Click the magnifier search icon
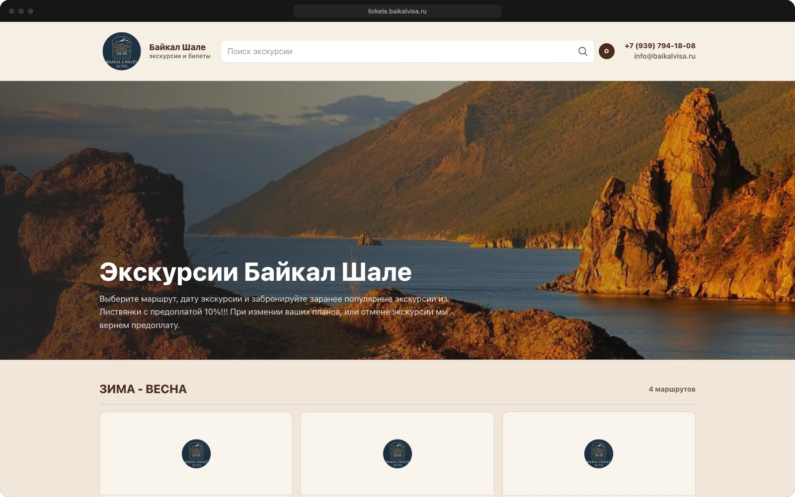 click(583, 51)
